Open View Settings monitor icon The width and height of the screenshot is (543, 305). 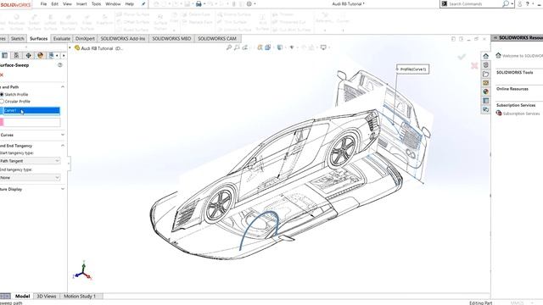pyautogui.click(x=323, y=47)
